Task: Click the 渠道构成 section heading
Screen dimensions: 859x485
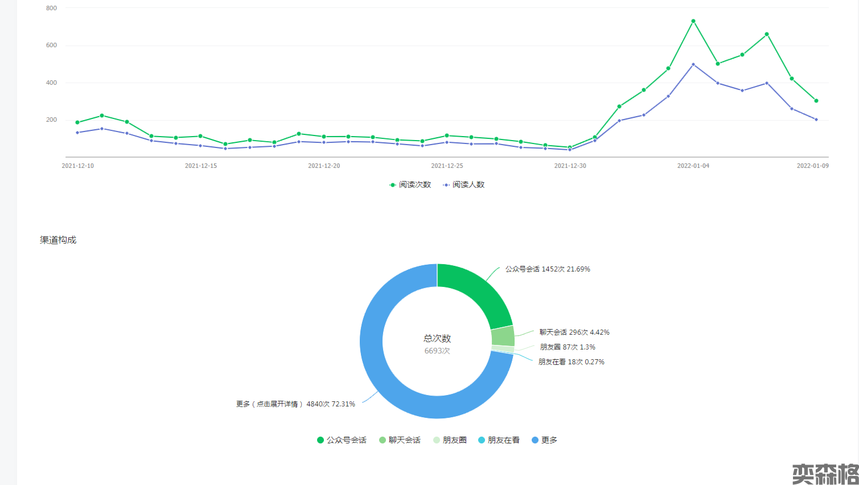Action: (x=58, y=240)
